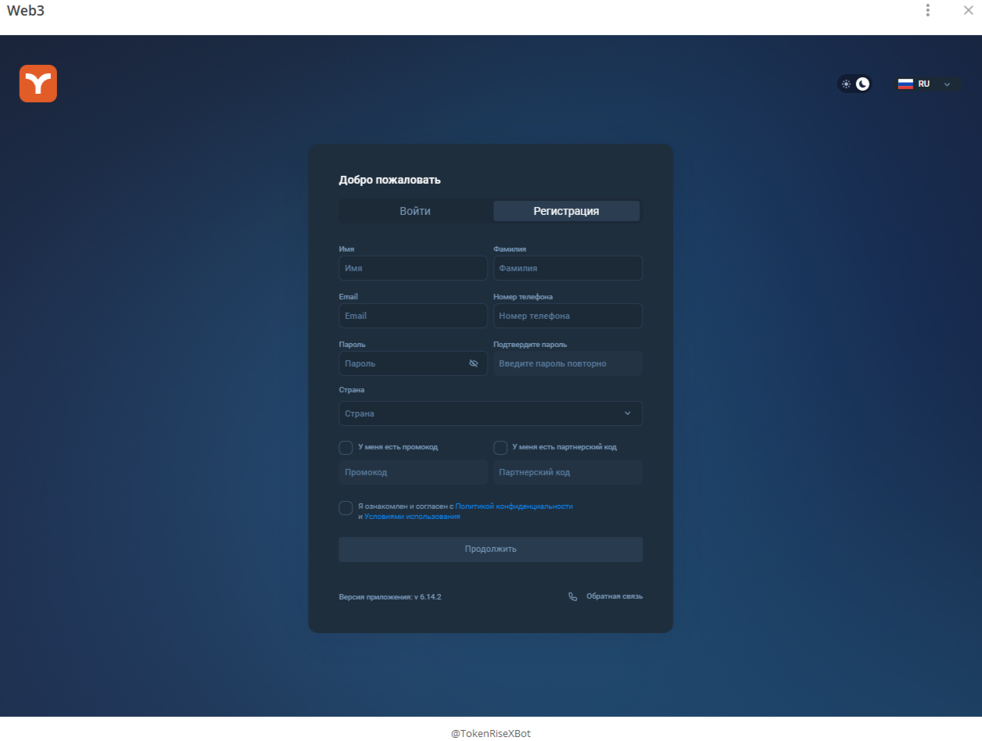Enable the У меня есть промокод checkbox
982x741 pixels.
click(x=346, y=447)
